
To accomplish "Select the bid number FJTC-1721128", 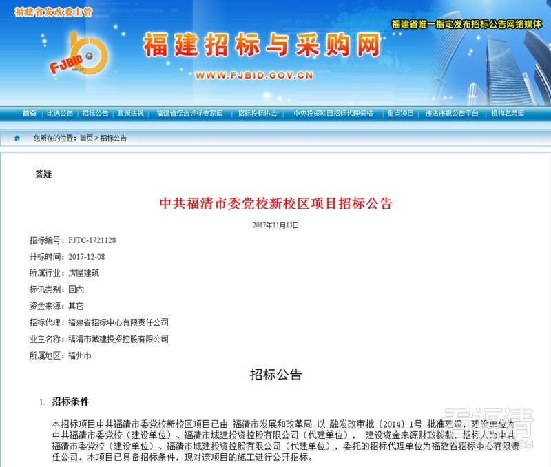I will pyautogui.click(x=92, y=240).
